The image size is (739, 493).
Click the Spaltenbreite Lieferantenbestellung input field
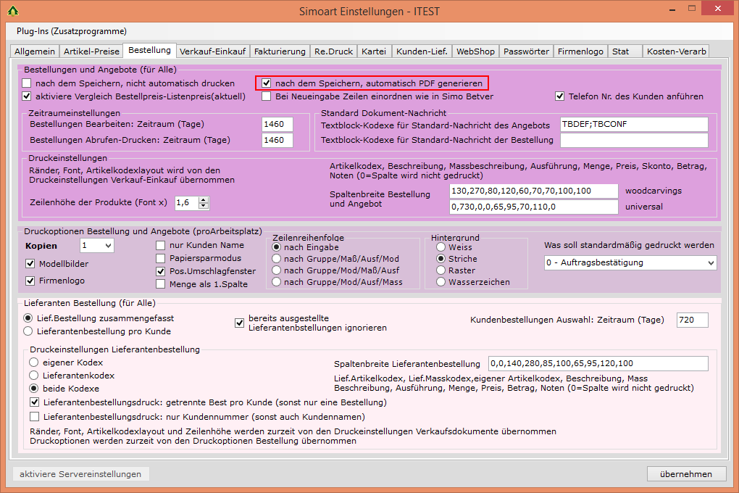coord(598,364)
